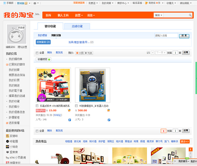Image resolution: width=197 pixels, height=166 pixels.
Task: Open WALL-E EVE robot product thumbnail
Action: click(93, 85)
